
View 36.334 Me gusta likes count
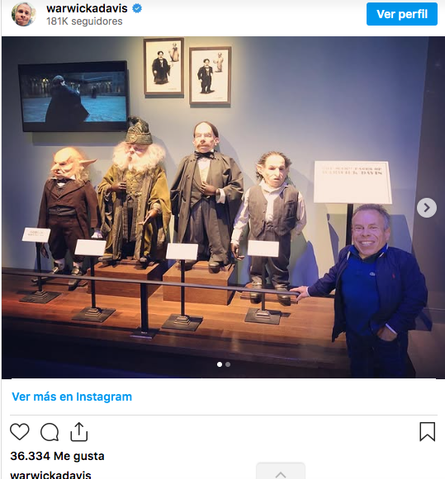57,456
